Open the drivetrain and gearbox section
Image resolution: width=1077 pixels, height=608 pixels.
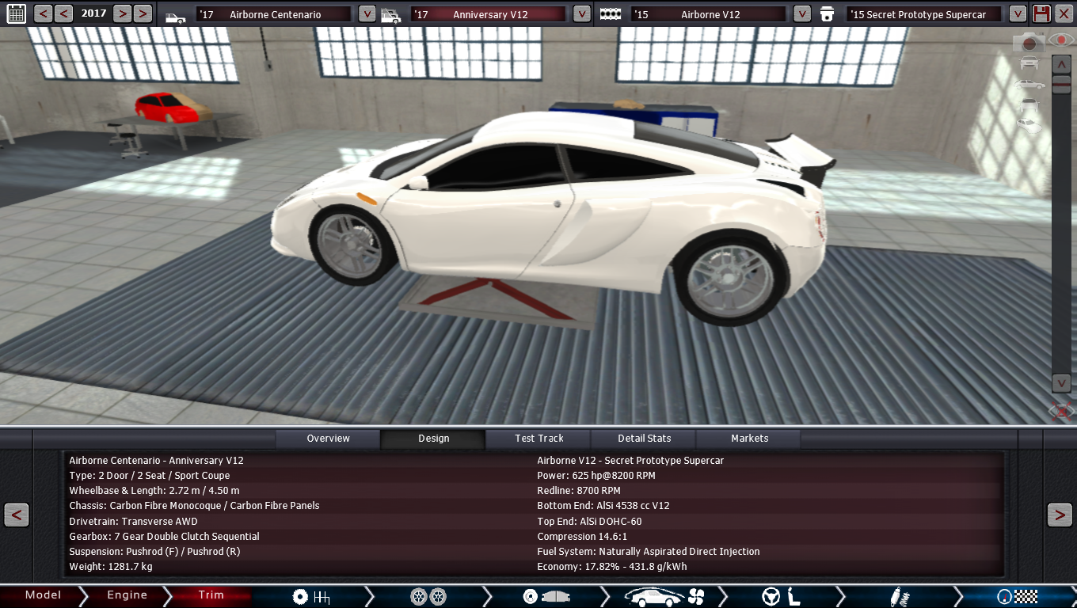click(310, 597)
